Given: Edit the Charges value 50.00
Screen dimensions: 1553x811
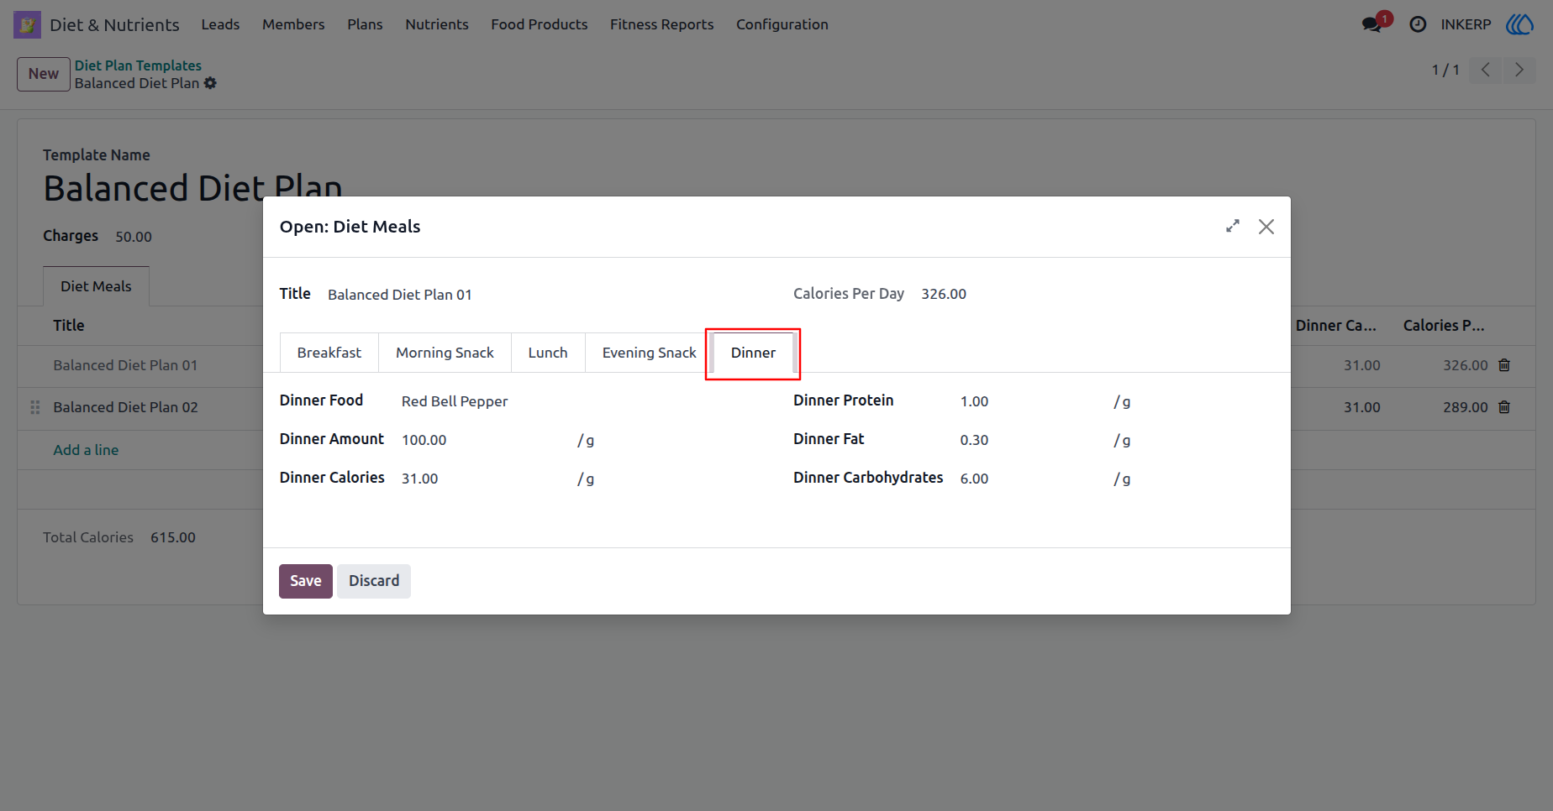Looking at the screenshot, I should click(x=134, y=237).
